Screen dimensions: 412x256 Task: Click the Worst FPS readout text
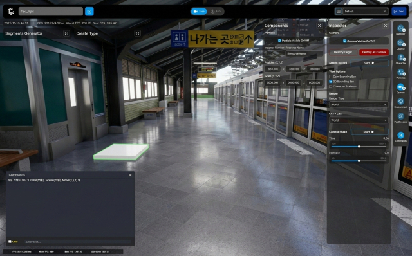[x=79, y=23]
